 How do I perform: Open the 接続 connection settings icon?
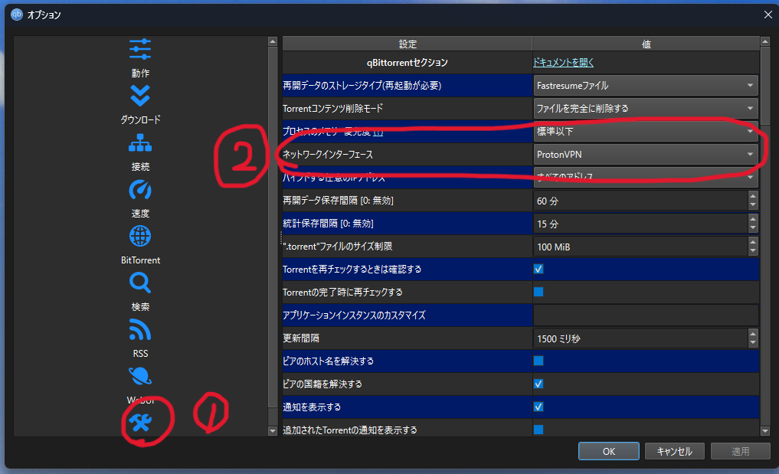140,143
